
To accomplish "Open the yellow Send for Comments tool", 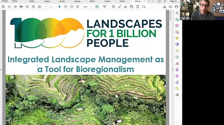I will 177,88.
